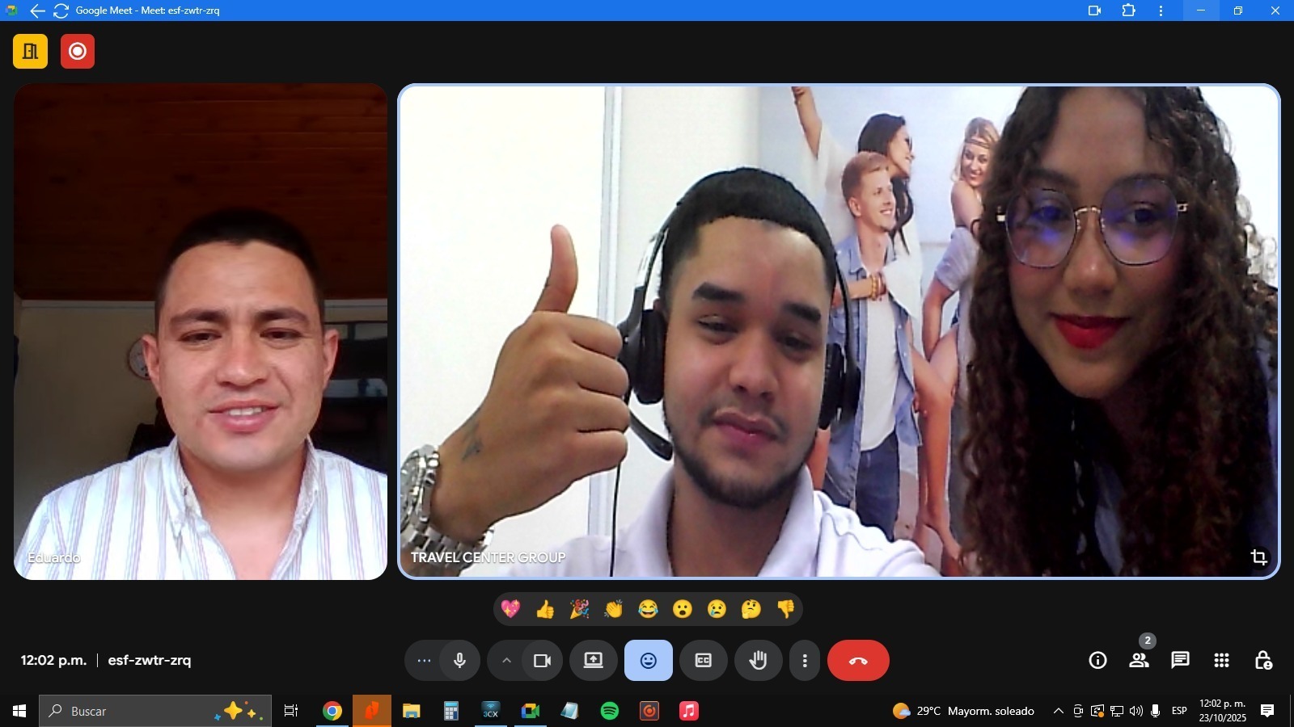1294x727 pixels.
Task: Show the people participants list
Action: click(1139, 661)
